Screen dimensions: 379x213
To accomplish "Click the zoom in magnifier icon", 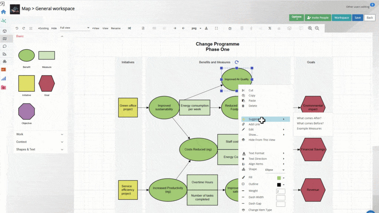I will click(x=310, y=28).
